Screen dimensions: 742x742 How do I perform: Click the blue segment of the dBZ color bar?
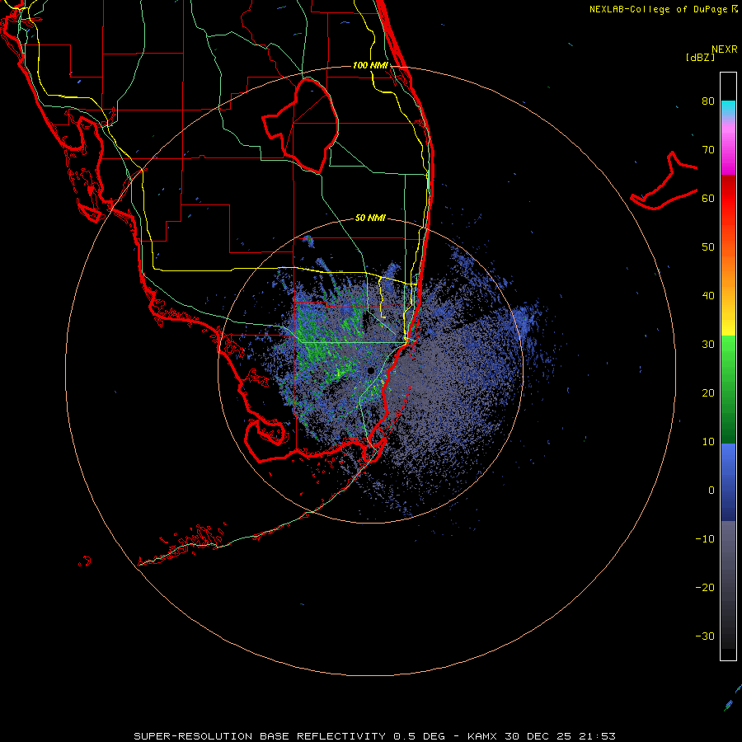pos(728,481)
